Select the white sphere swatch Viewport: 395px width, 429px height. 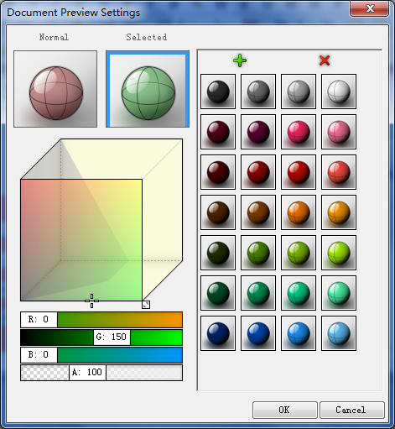(339, 92)
